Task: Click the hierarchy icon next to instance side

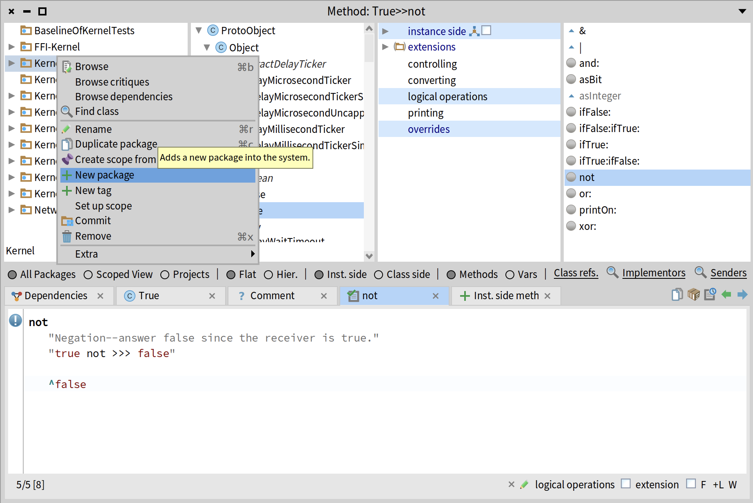Action: 474,31
